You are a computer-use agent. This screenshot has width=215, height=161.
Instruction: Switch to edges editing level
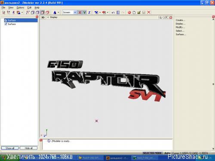pos(9,12)
